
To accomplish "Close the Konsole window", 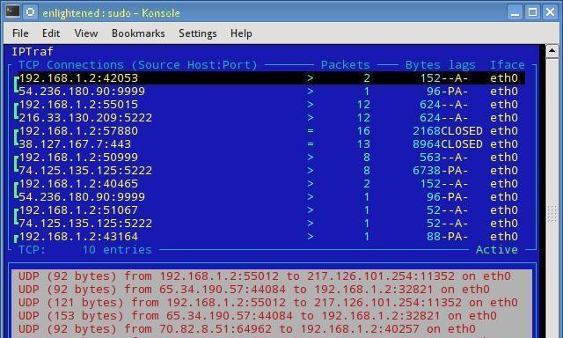I will pos(550,12).
